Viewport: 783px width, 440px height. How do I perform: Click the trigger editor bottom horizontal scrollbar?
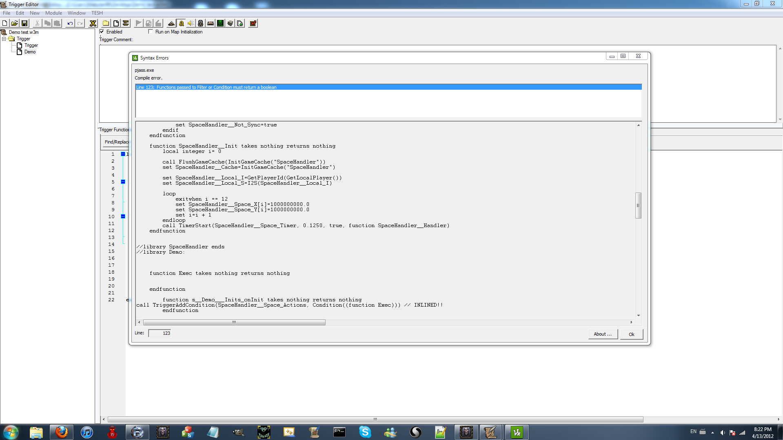click(375, 419)
